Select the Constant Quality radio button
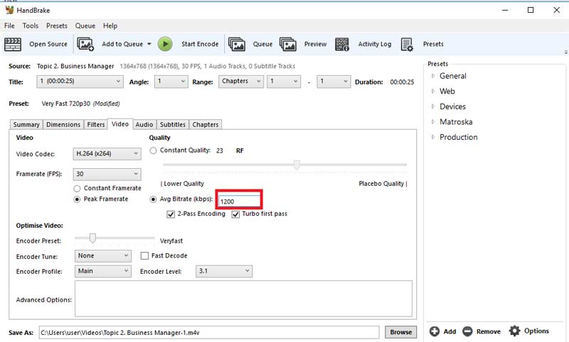 tap(153, 150)
